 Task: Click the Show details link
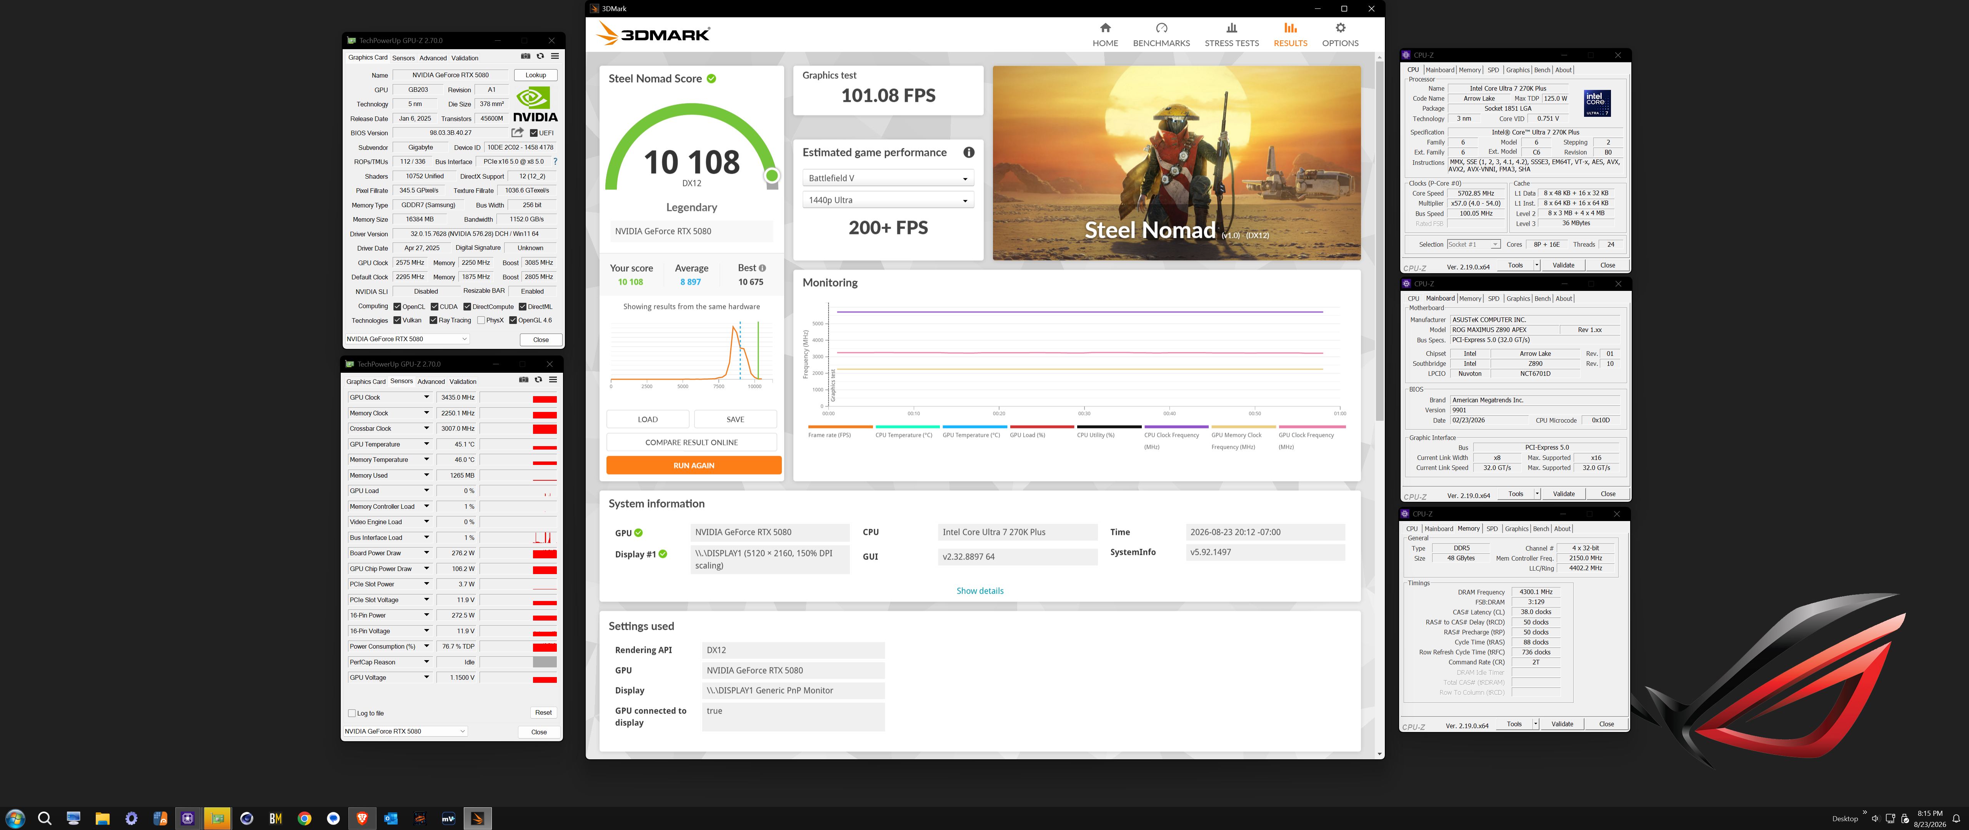[980, 591]
